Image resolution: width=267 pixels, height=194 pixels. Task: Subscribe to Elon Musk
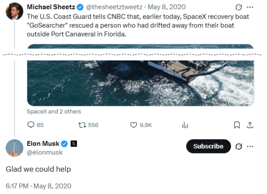click(x=208, y=146)
